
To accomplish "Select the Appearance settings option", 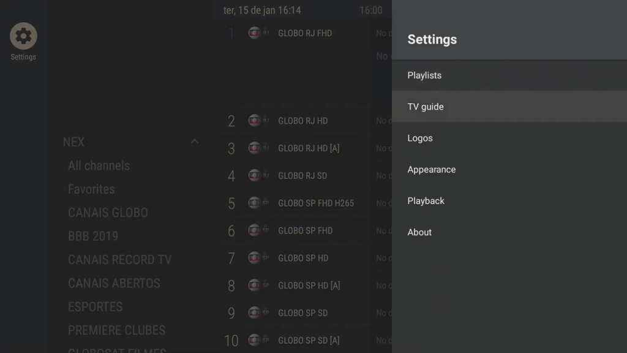I will pyautogui.click(x=432, y=170).
